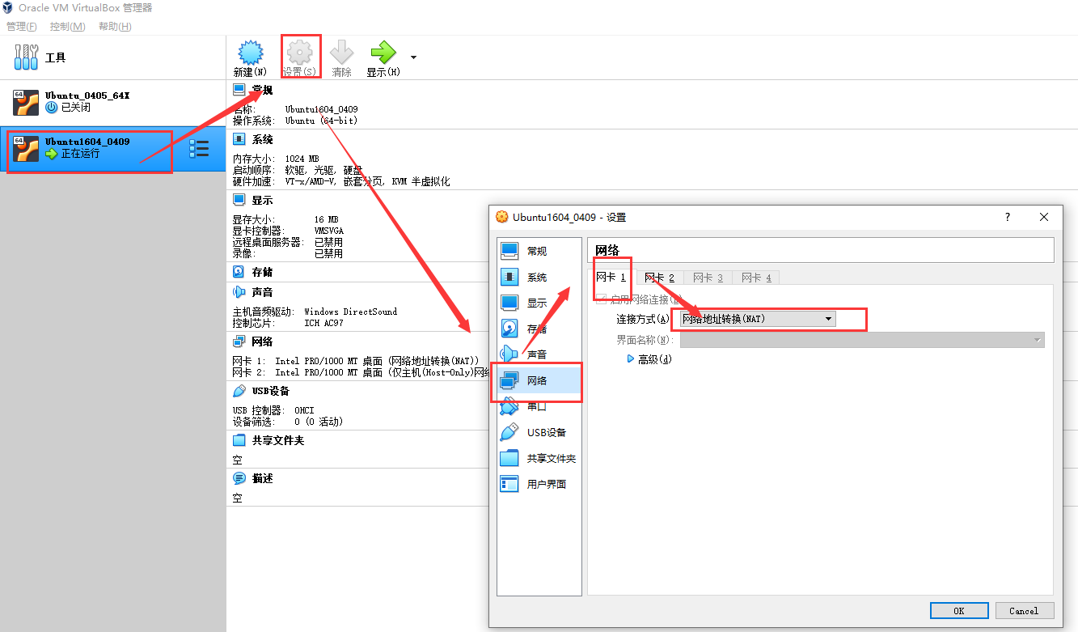Click the ? help button in dialog title
The width and height of the screenshot is (1078, 632).
(1008, 217)
